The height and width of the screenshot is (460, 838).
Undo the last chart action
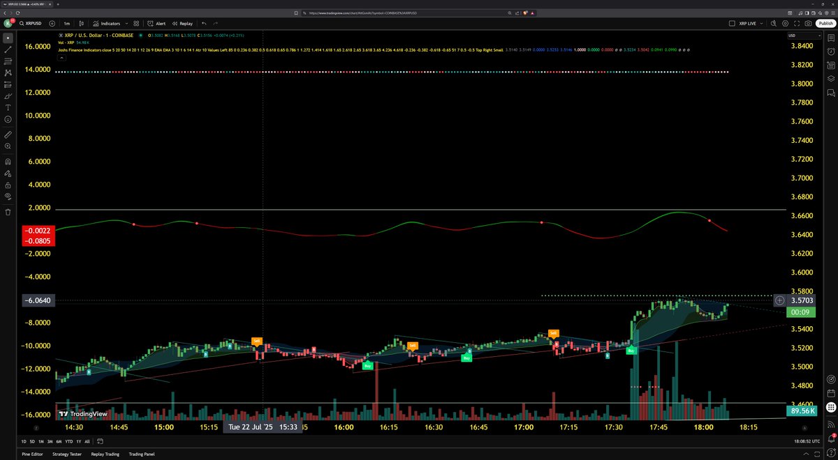pos(204,23)
